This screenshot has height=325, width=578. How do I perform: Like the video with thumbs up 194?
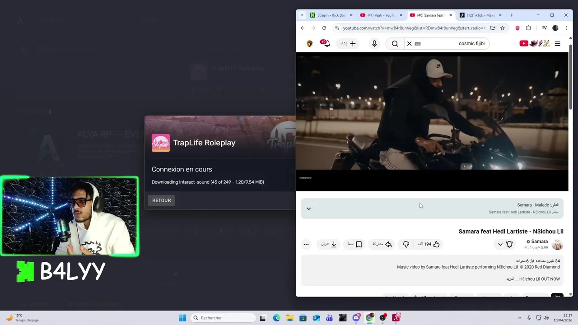(x=429, y=244)
